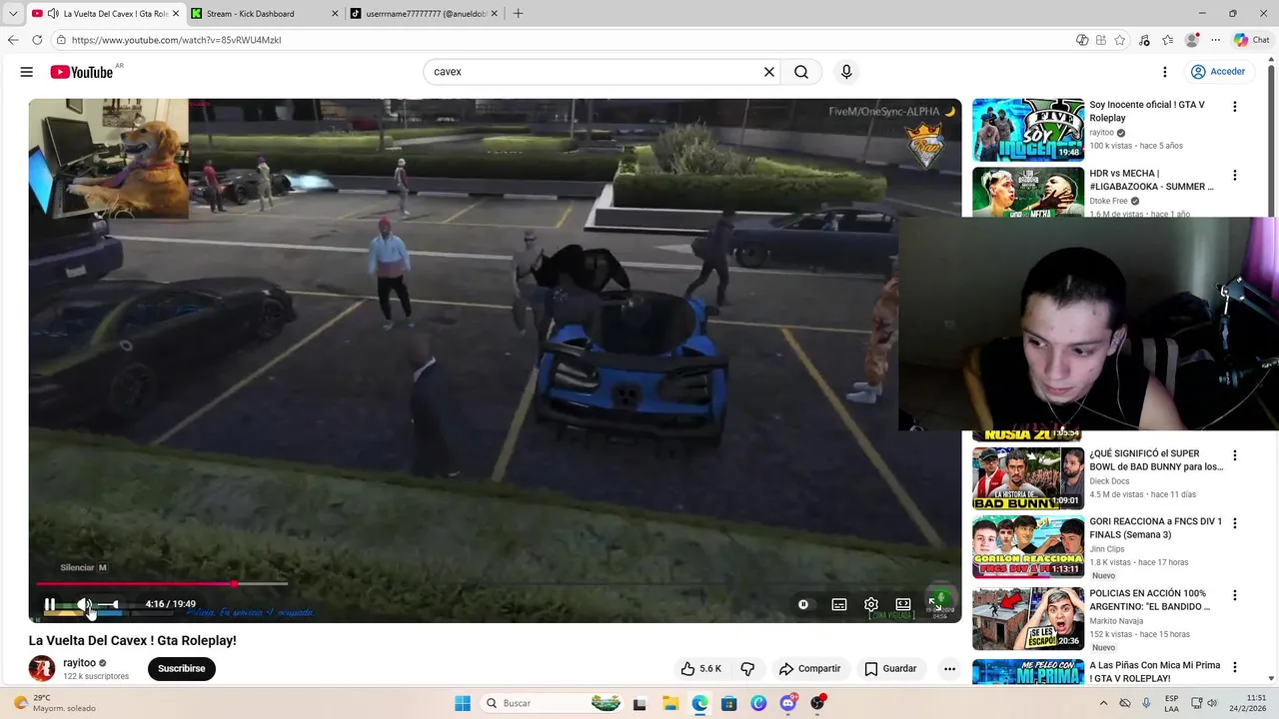Open options for 'HDR vs MECHA' video
This screenshot has width=1279, height=719.
(1234, 175)
